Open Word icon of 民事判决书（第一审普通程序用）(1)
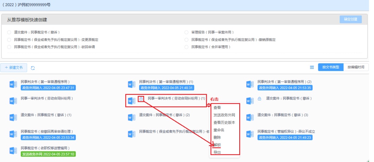Image resolution: width=374 pixels, height=162 pixels. [x=132, y=84]
